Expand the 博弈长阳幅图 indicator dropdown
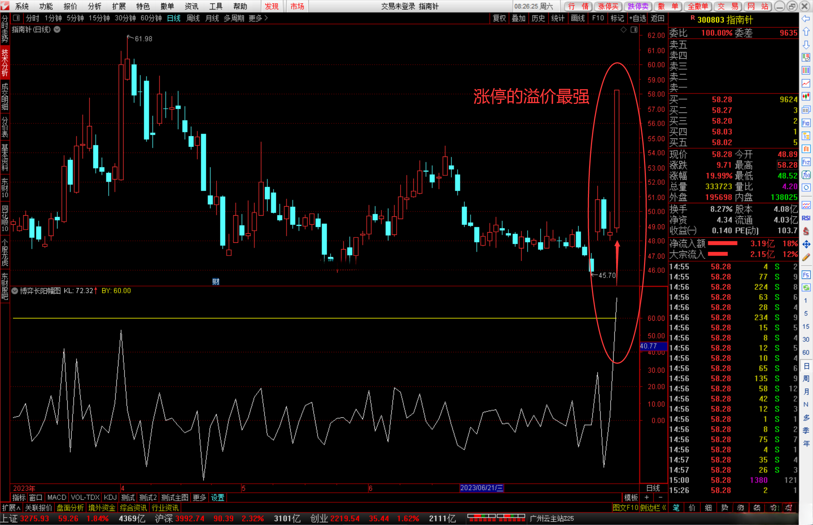 15,291
